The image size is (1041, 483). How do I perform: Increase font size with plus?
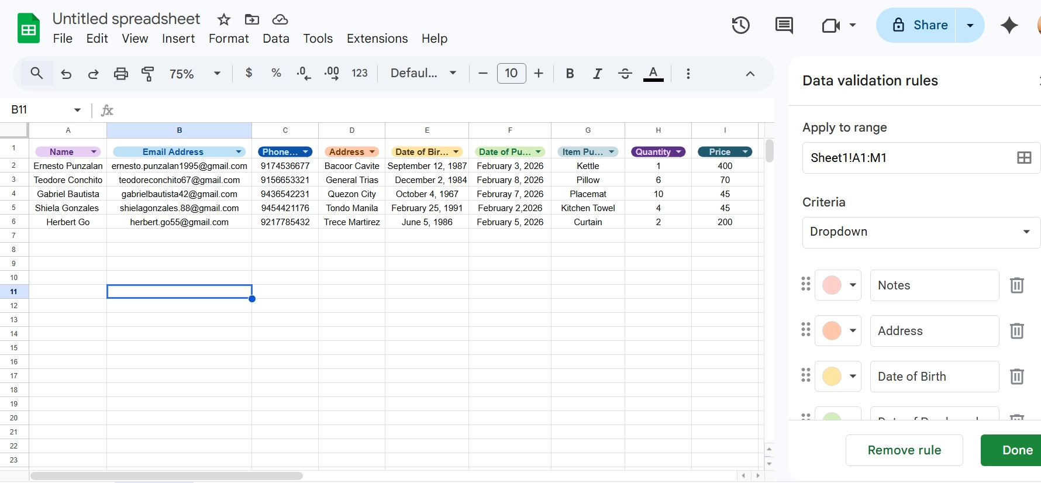tap(539, 73)
